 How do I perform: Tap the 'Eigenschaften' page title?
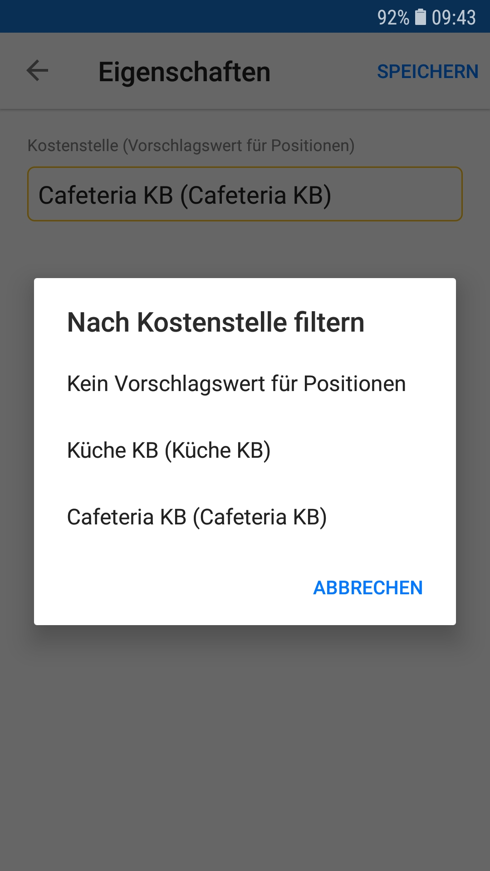pos(184,72)
